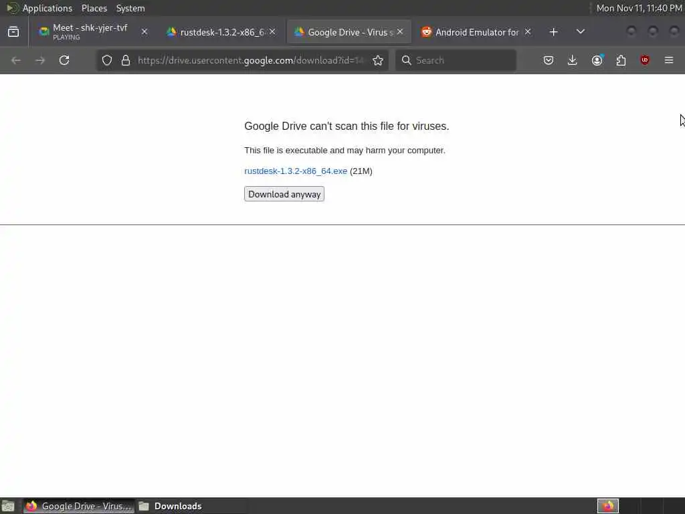
Task: Save page to Pocket
Action: click(549, 60)
